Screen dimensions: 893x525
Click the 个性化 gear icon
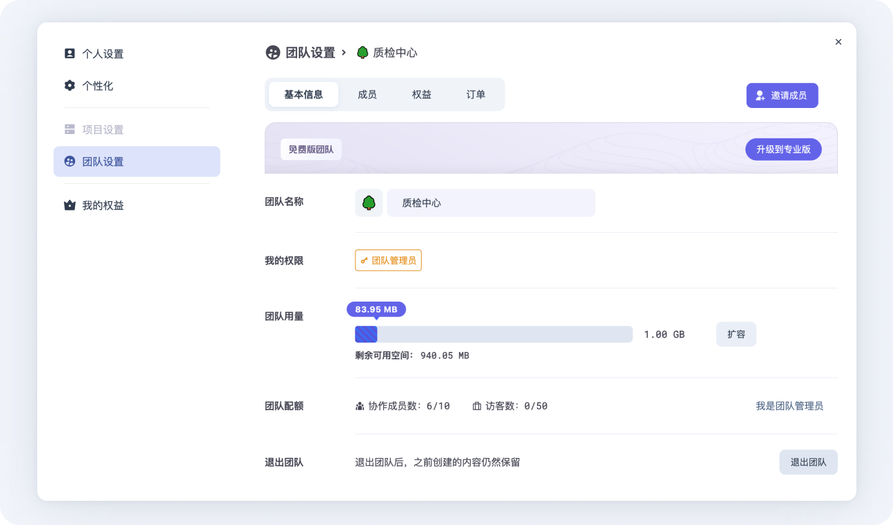[69, 85]
